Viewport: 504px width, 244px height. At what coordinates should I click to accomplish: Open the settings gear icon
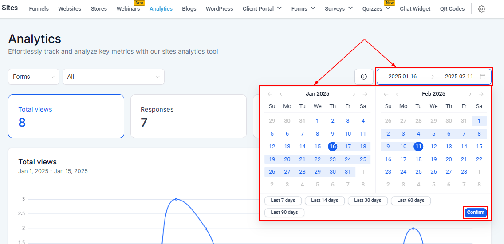click(x=481, y=9)
